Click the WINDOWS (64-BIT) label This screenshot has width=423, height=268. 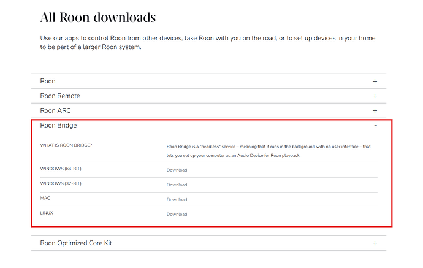point(61,169)
